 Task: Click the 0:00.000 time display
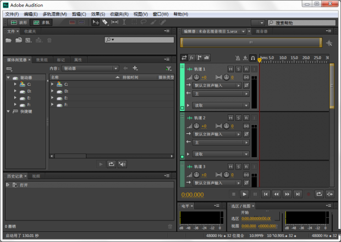pyautogui.click(x=193, y=195)
